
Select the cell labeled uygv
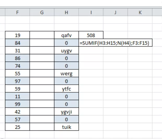[66, 51]
